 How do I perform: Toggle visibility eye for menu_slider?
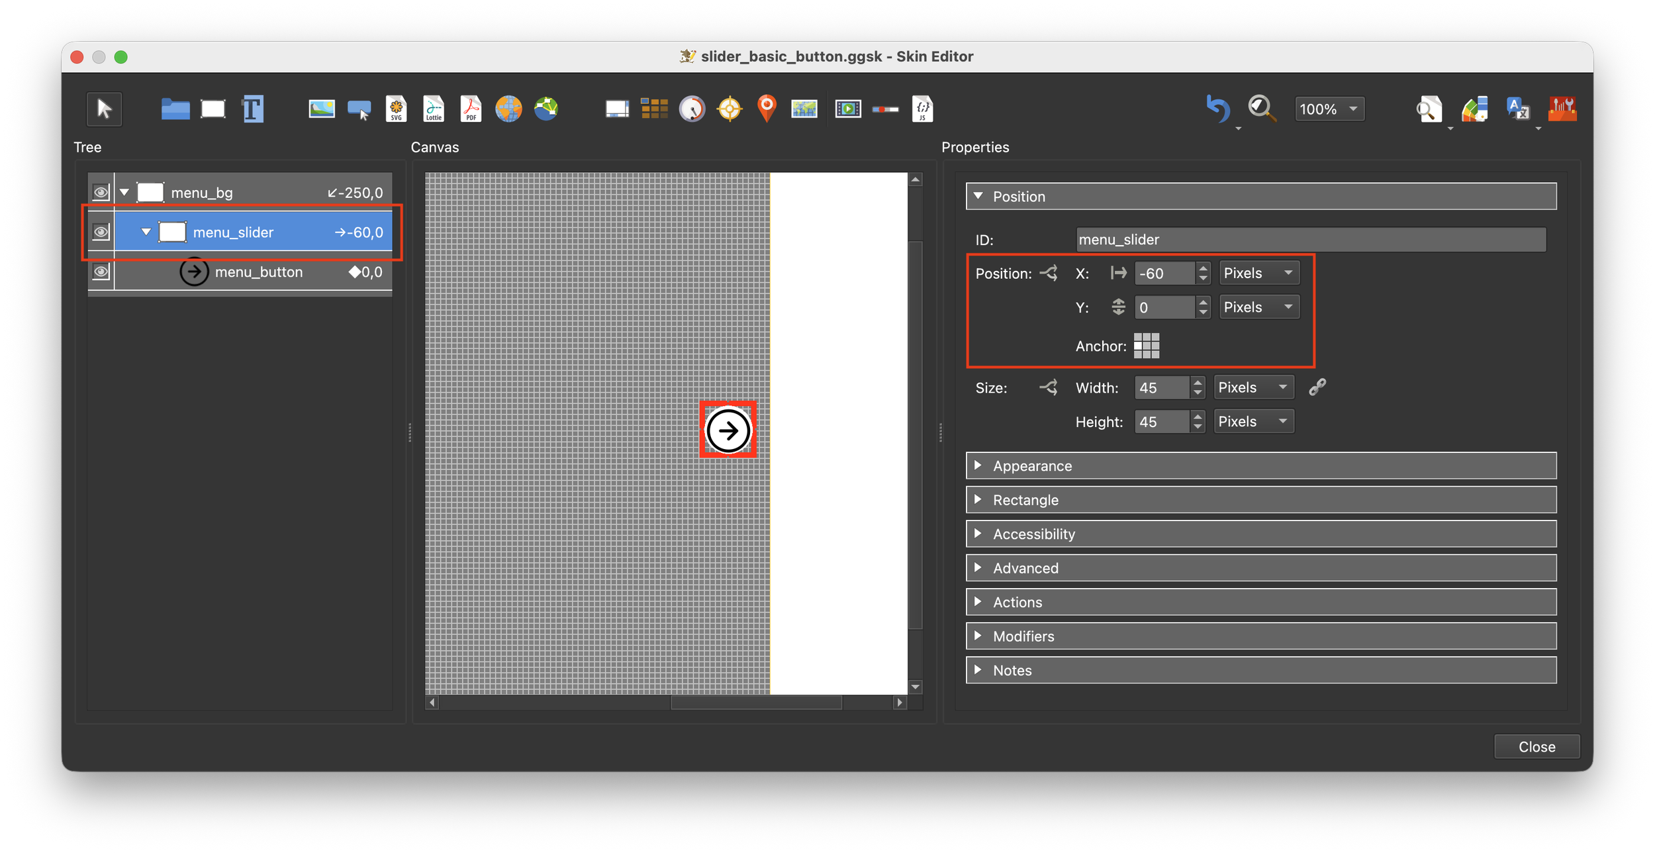tap(101, 232)
